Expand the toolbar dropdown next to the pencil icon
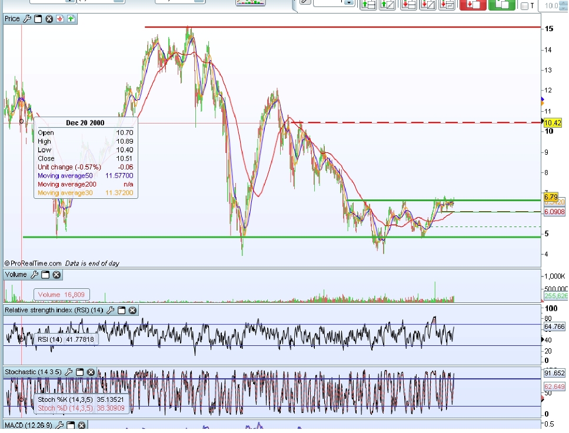The image size is (569, 433). coord(349,3)
